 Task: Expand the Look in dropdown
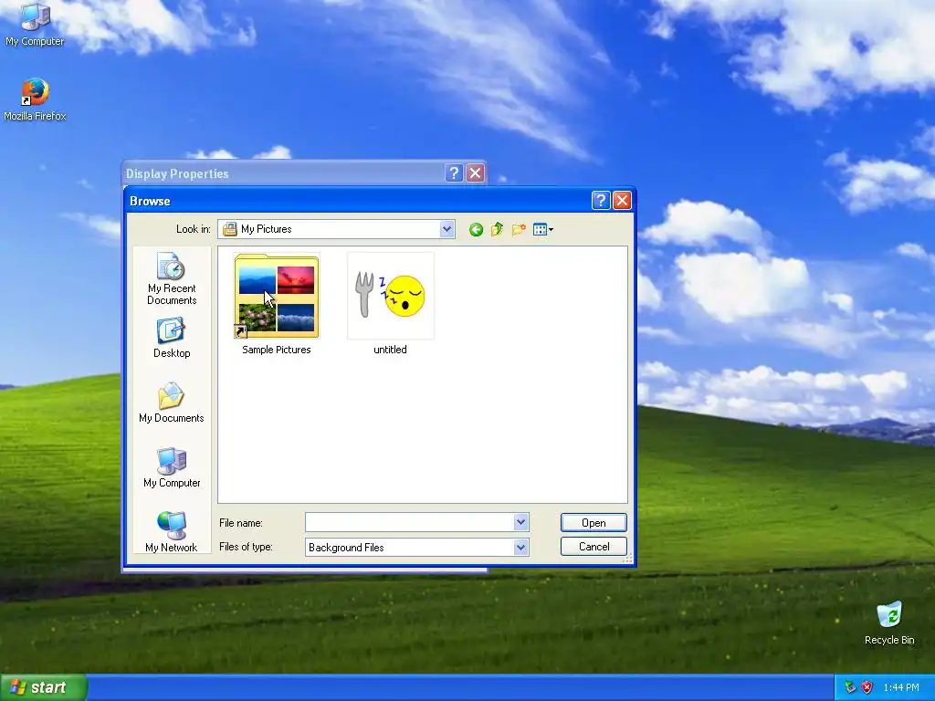446,229
